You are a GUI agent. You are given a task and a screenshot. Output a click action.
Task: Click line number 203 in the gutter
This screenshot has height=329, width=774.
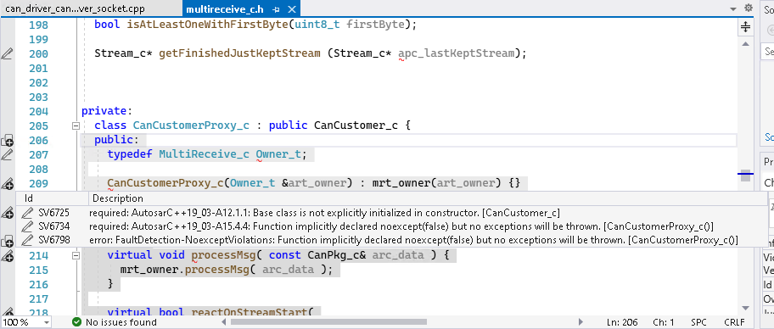click(x=38, y=97)
